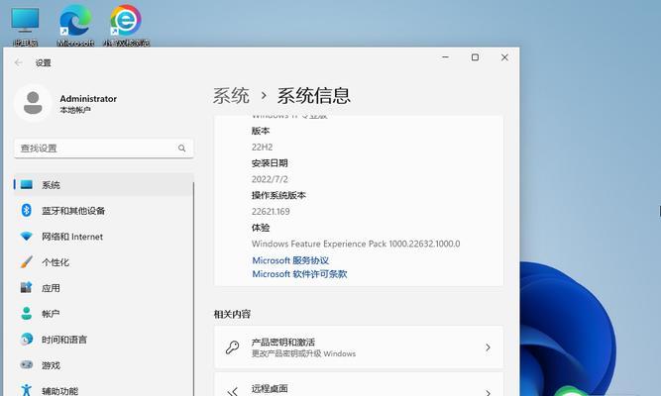Click the Administrator account name
The height and width of the screenshot is (396, 661).
(x=88, y=98)
